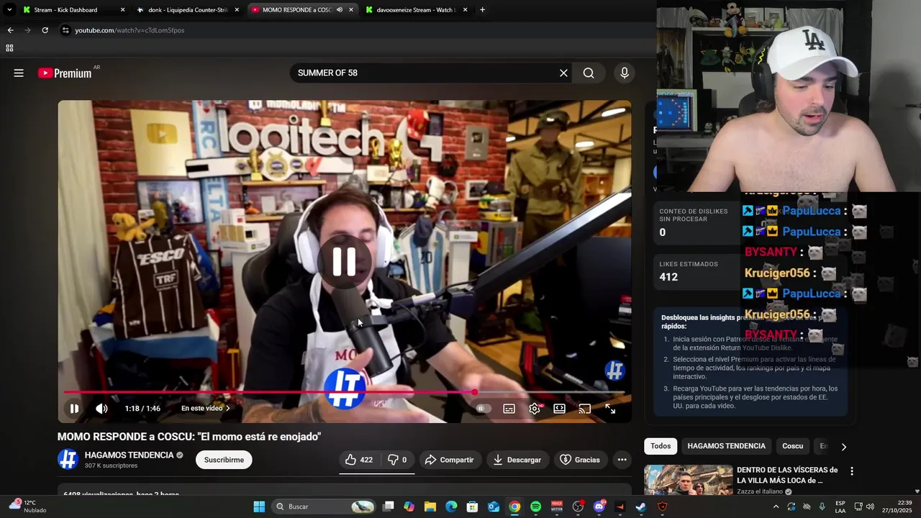Open the YouTube guide hamburger menu
This screenshot has height=518, width=921.
(x=19, y=73)
